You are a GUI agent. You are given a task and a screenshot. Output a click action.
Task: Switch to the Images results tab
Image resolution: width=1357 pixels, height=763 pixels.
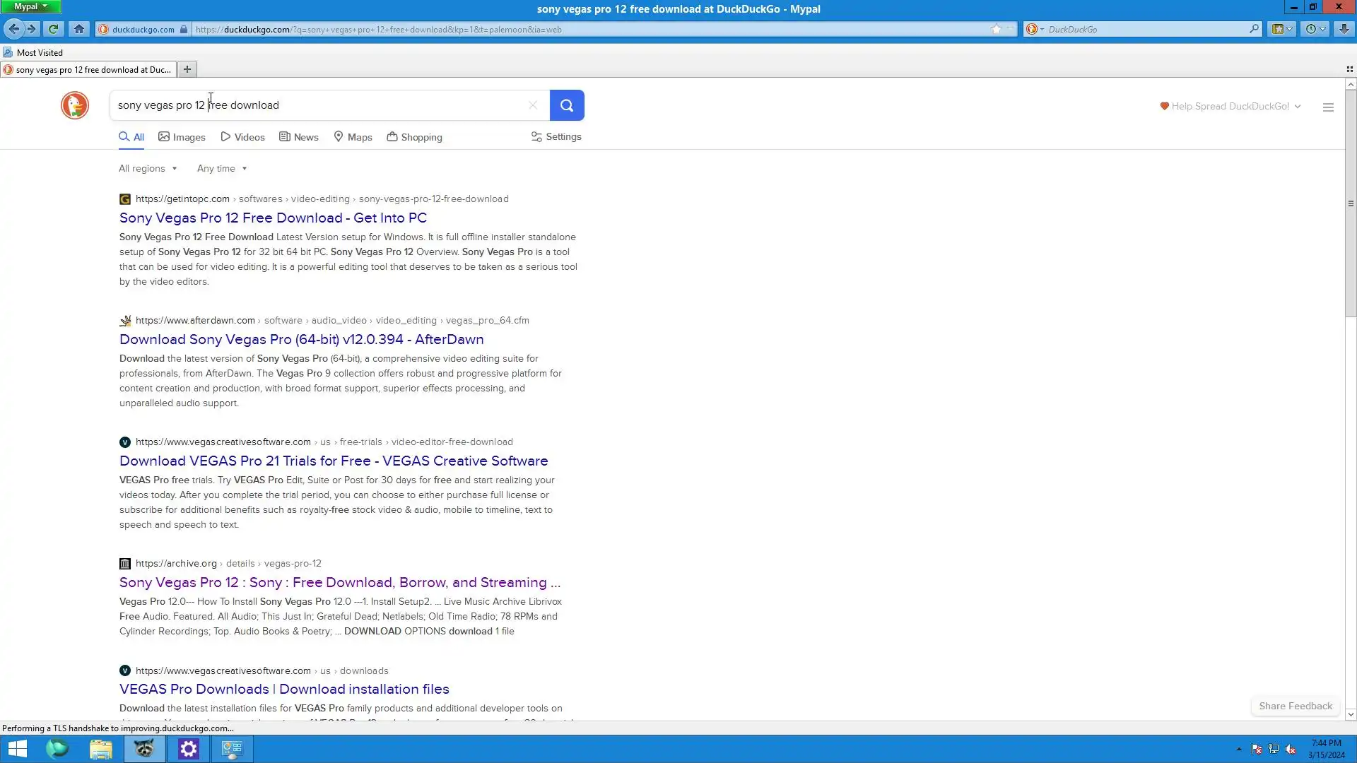pos(182,137)
